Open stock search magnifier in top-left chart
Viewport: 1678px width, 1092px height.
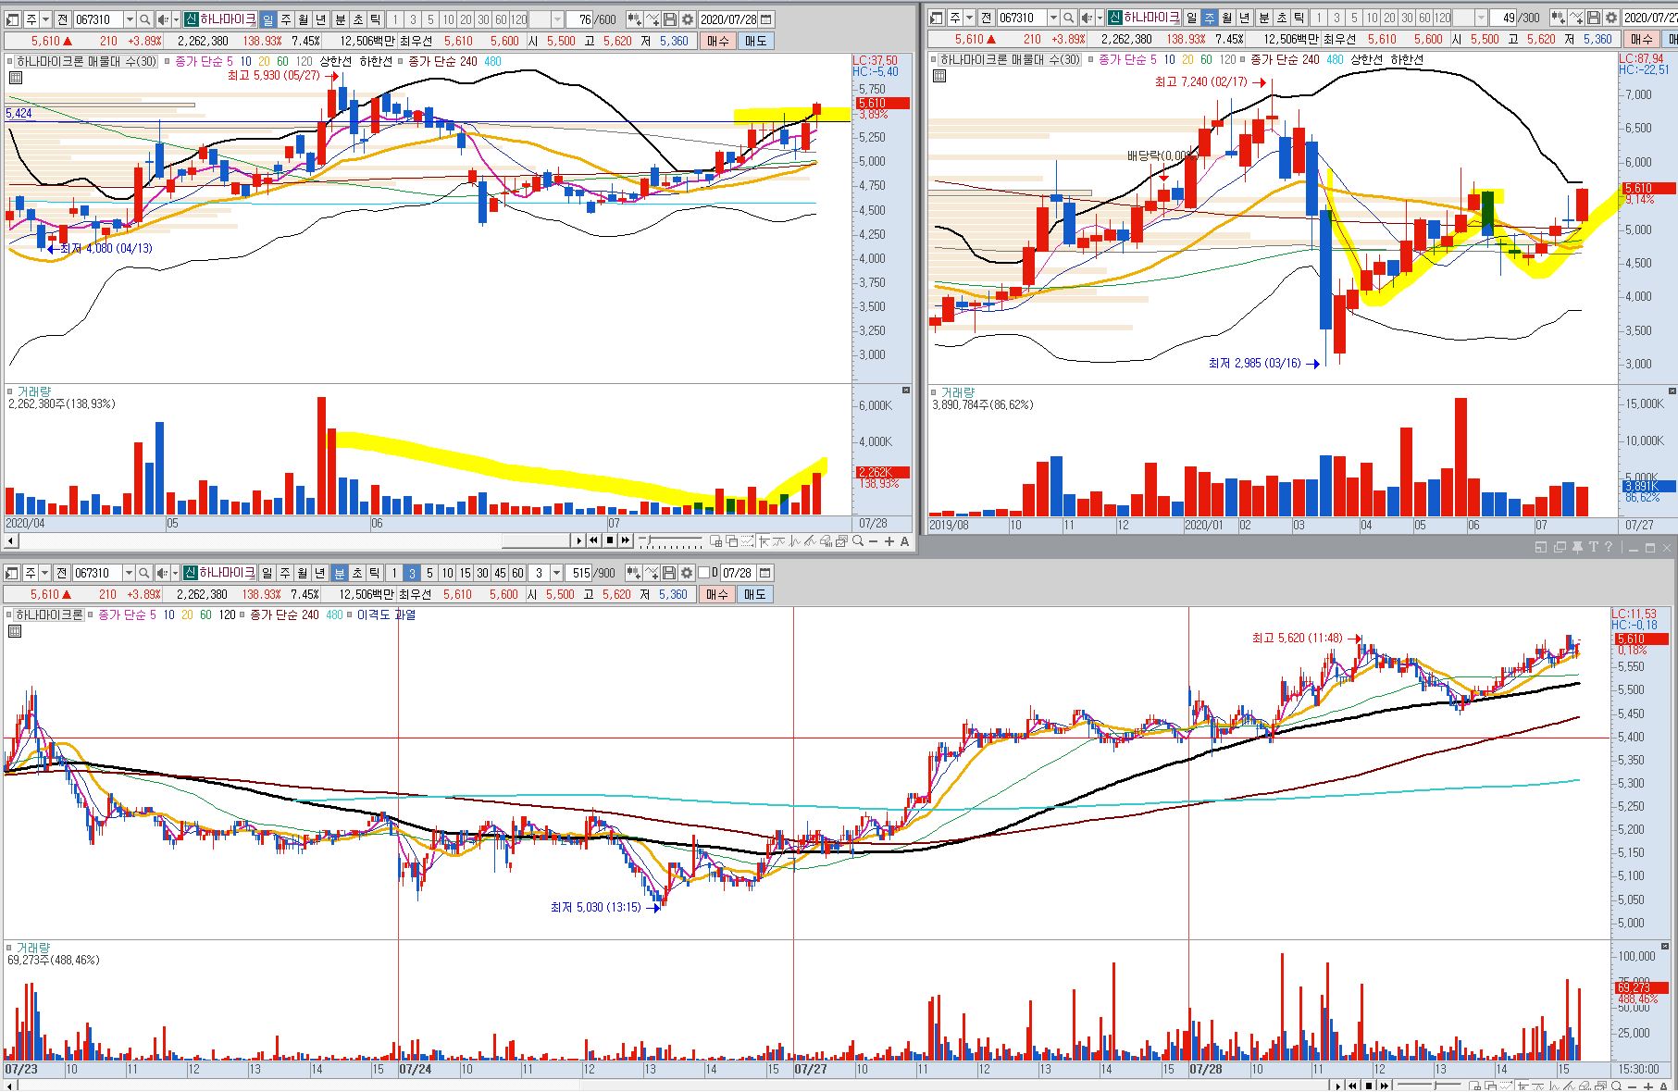(x=145, y=19)
